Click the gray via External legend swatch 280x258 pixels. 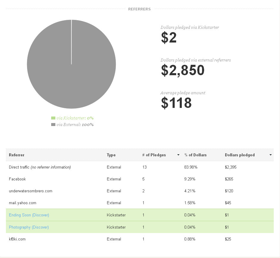pos(53,125)
